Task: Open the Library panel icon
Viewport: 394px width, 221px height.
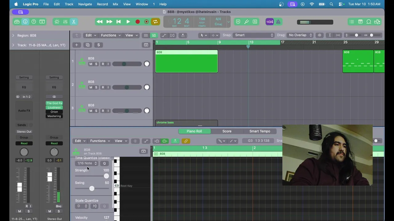Action: coord(17,22)
